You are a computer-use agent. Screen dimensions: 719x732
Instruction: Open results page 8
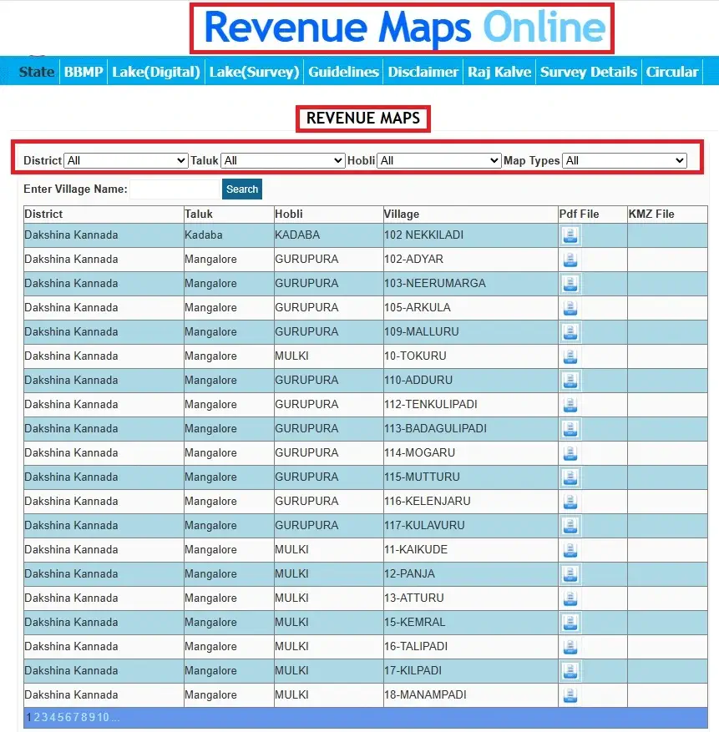tap(84, 717)
